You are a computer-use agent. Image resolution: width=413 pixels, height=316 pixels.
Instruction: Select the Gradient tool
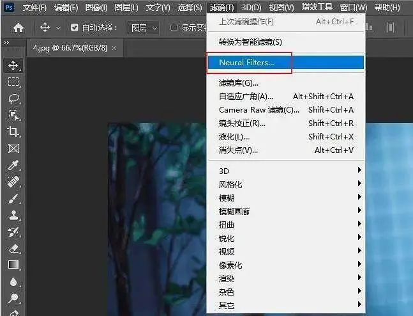[13, 265]
